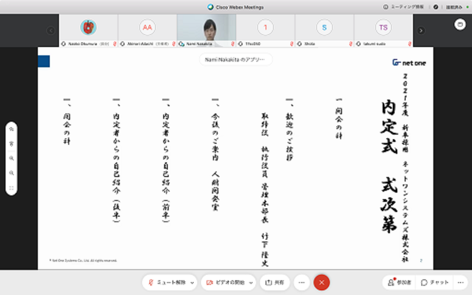Click second icon in left floating toolbar
472x295 pixels.
(x=12, y=144)
